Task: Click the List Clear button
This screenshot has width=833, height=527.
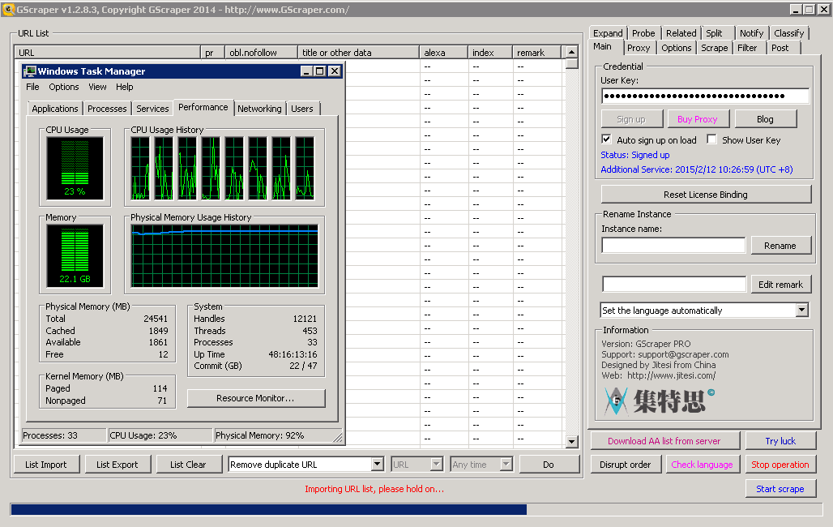Action: 188,465
